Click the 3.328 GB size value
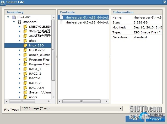 pos(141,22)
